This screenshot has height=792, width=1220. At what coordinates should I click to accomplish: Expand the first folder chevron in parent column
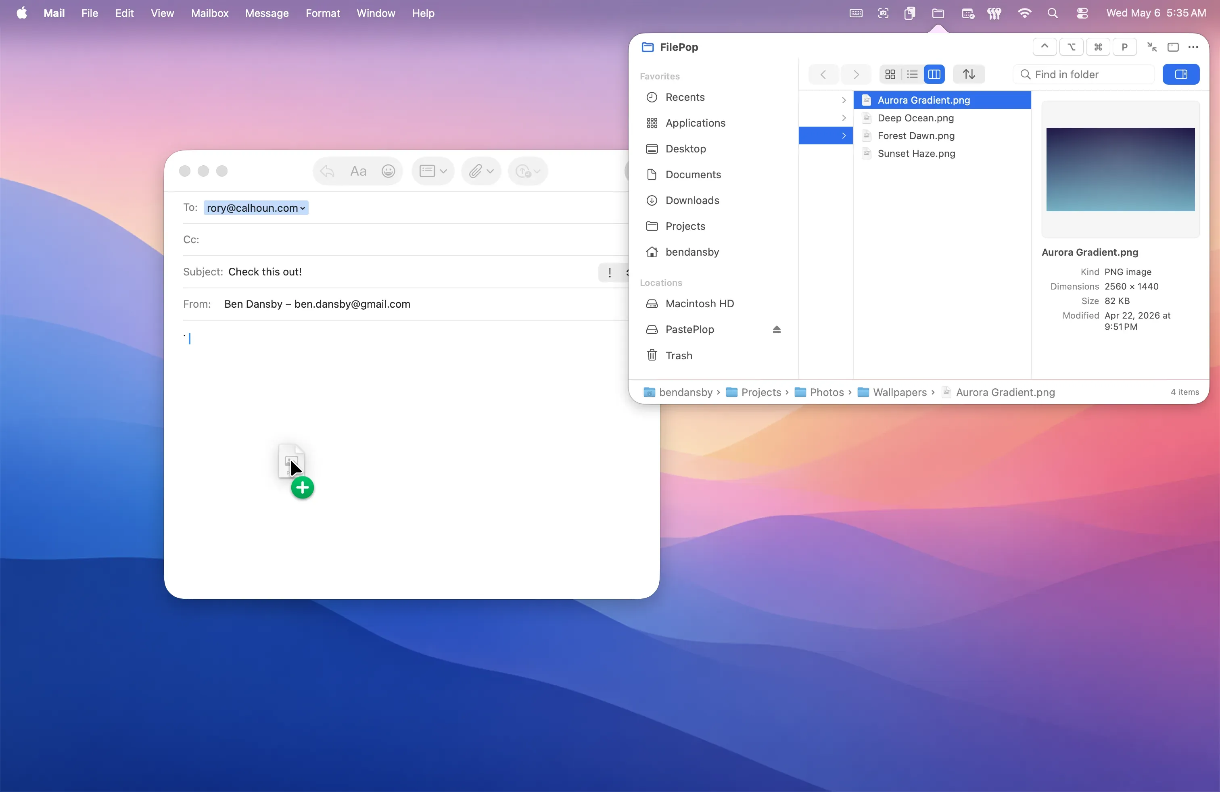[x=844, y=100]
